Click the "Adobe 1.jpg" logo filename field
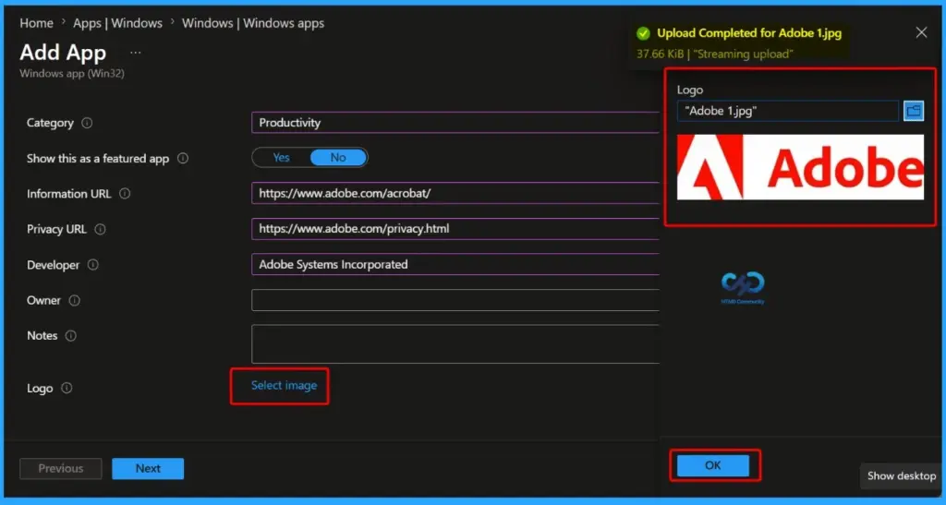 [x=788, y=111]
